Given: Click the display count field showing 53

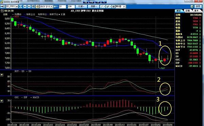Looking at the screenshot, I should (62, 6).
